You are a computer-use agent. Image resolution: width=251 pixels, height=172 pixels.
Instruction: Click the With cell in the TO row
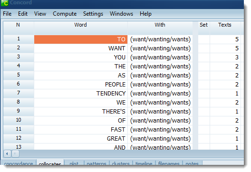pyautogui.click(x=160, y=39)
